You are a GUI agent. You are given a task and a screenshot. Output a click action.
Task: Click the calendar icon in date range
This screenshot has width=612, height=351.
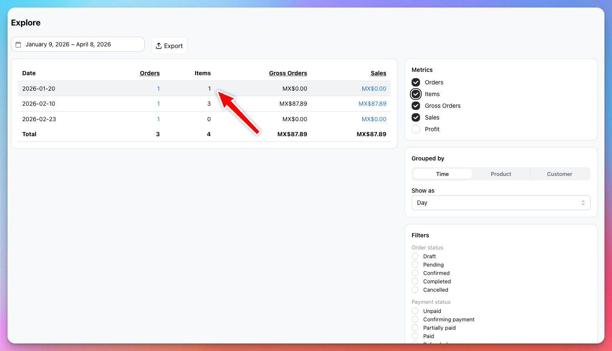pyautogui.click(x=18, y=45)
